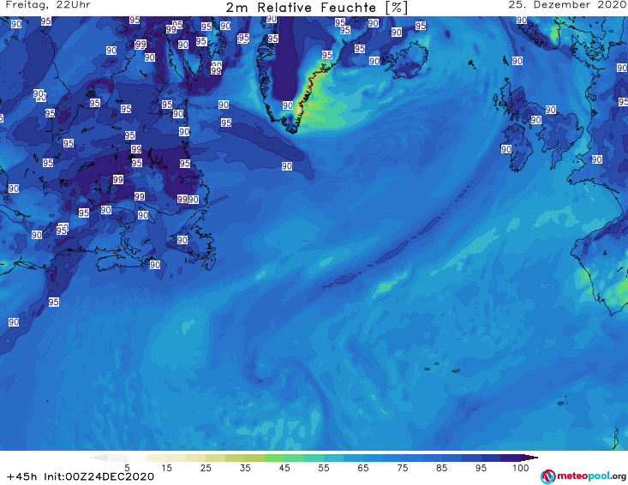
Task: Click the legend tick label '55'
Action: (324, 468)
